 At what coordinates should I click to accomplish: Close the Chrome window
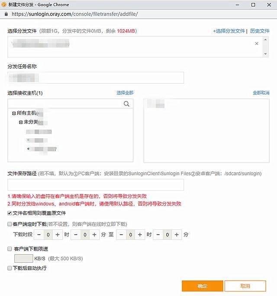click(x=269, y=5)
